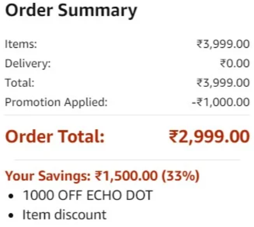Click the bullet before 1000 OFF ECHO DOT
The image size is (254, 227).
11,196
